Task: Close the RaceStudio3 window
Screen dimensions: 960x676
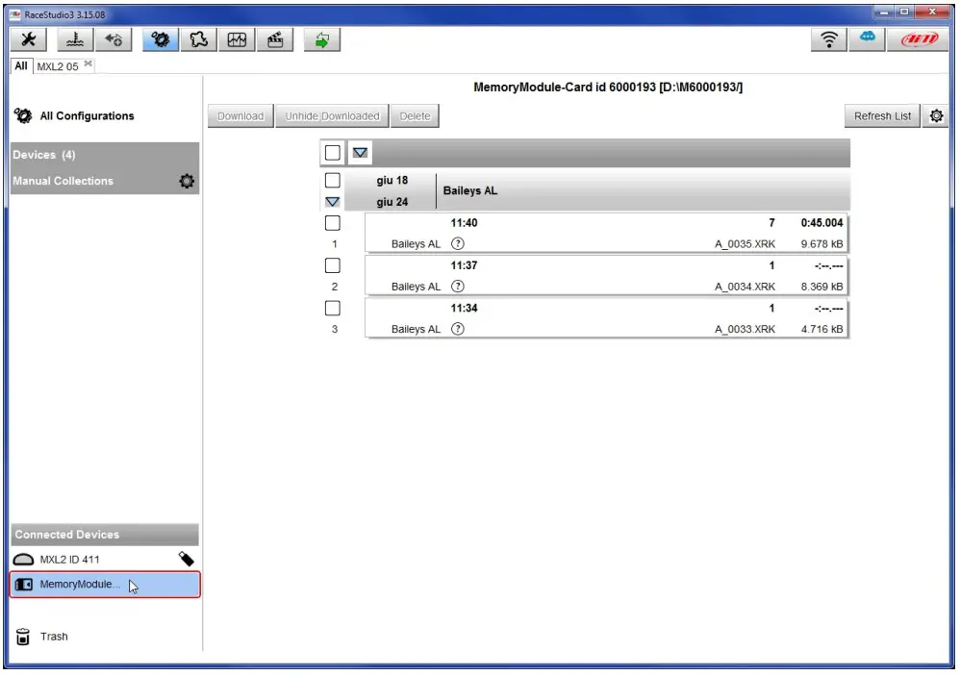Action: coord(932,13)
